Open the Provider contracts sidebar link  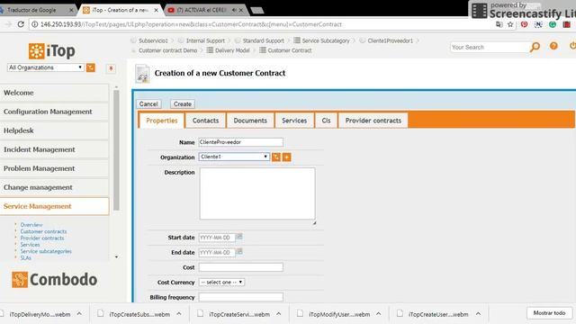click(42, 238)
